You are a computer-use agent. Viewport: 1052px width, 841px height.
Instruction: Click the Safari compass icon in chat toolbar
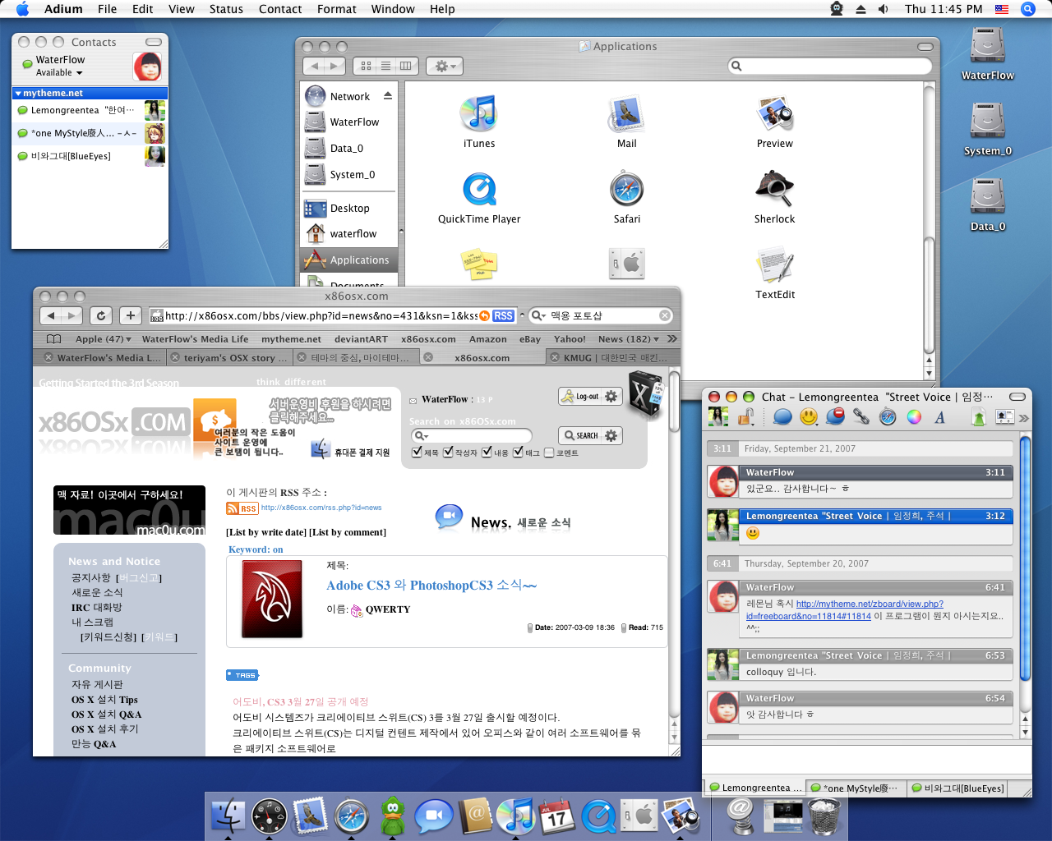[888, 417]
